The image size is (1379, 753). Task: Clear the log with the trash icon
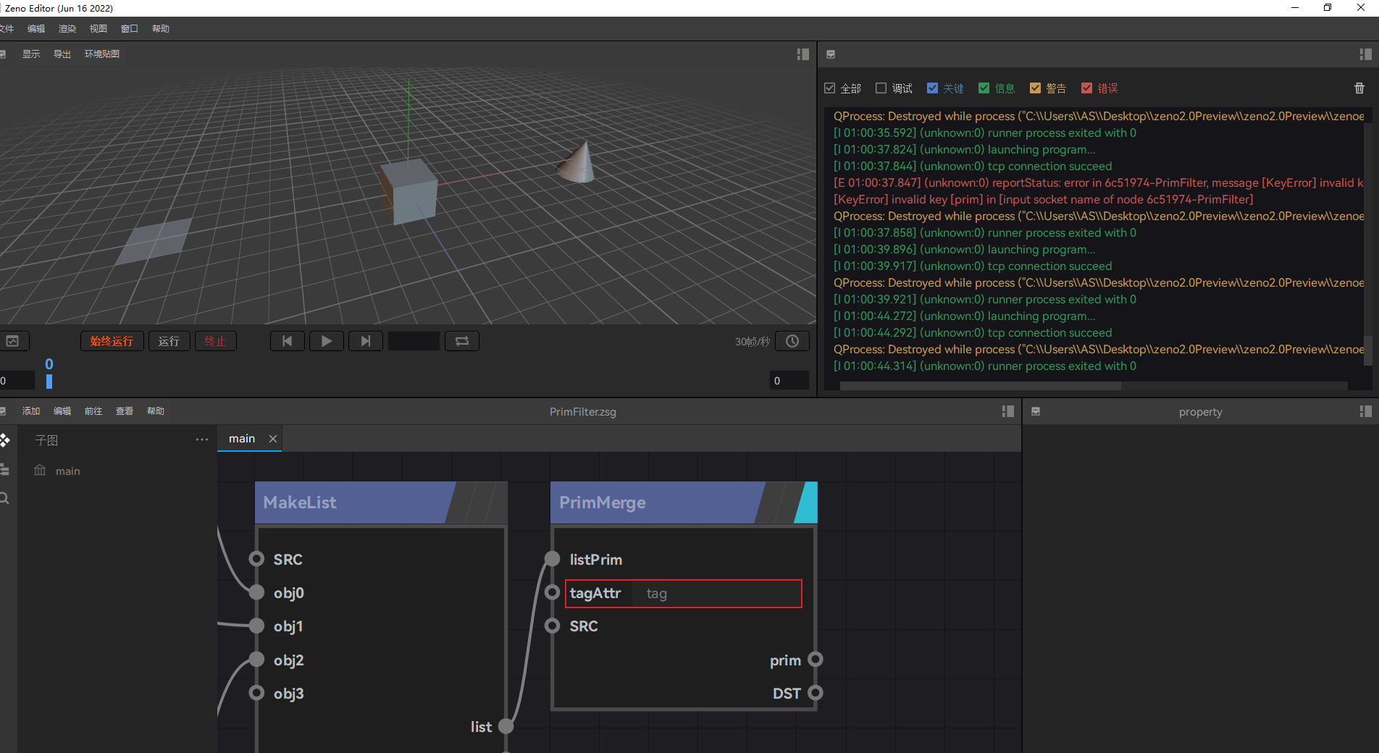tap(1359, 88)
